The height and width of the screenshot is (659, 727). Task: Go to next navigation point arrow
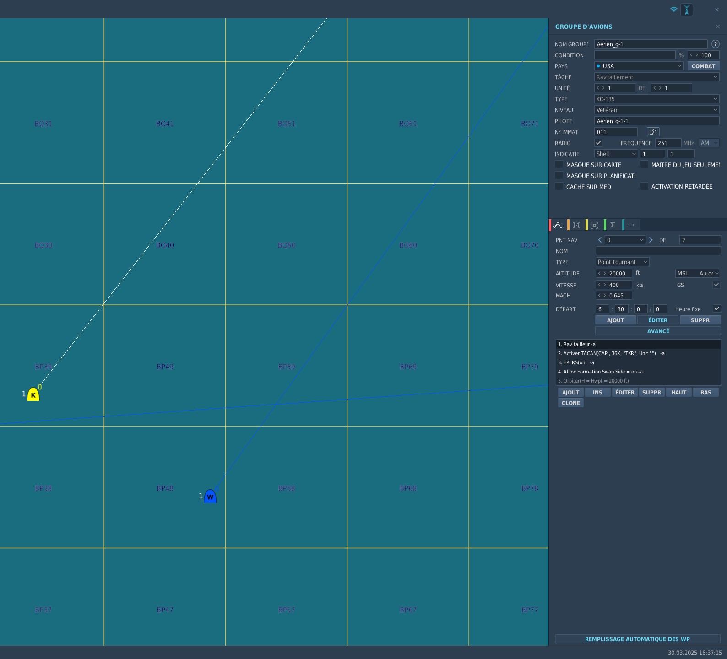[651, 240]
